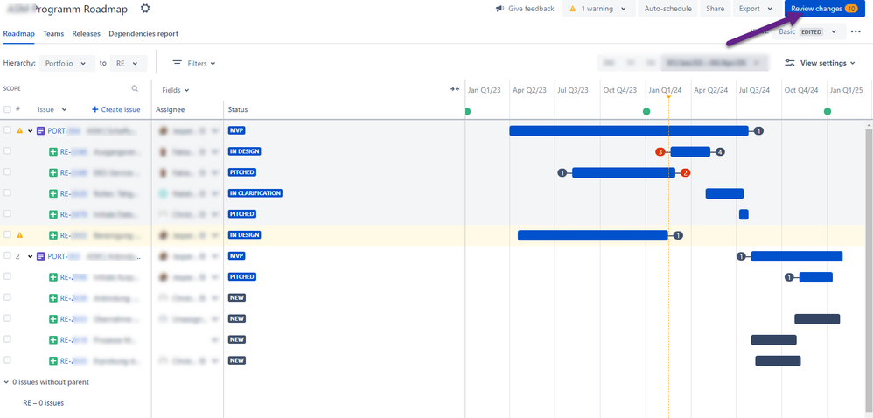The image size is (873, 418).
Task: Select checkbox of PORT row numbered 2
Action: [x=7, y=255]
